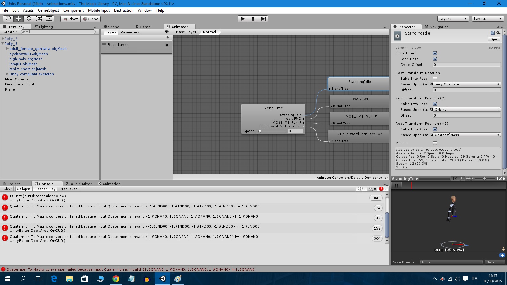Open the AssetBundle name dropdown
This screenshot has width=507, height=285.
pyautogui.click(x=452, y=262)
